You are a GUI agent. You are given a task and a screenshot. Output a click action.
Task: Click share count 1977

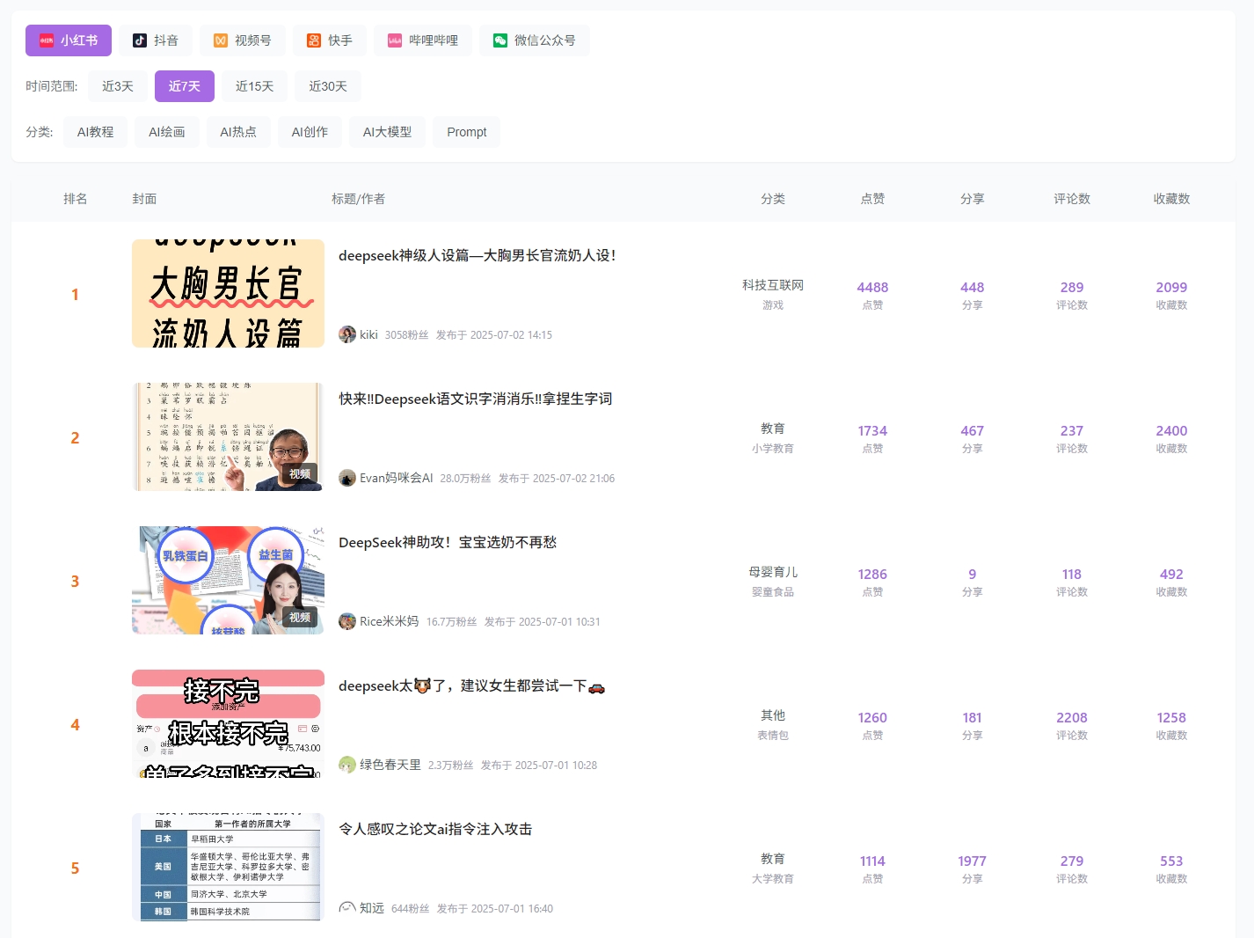973,861
